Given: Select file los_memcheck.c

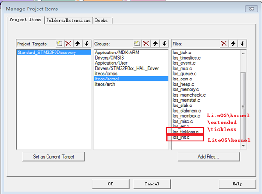Looking at the screenshot, I should click(x=189, y=95).
